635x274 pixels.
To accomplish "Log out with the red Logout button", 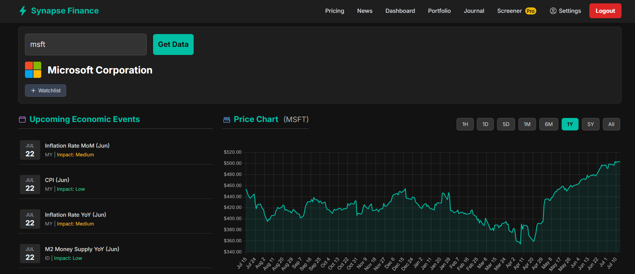I will coord(605,11).
